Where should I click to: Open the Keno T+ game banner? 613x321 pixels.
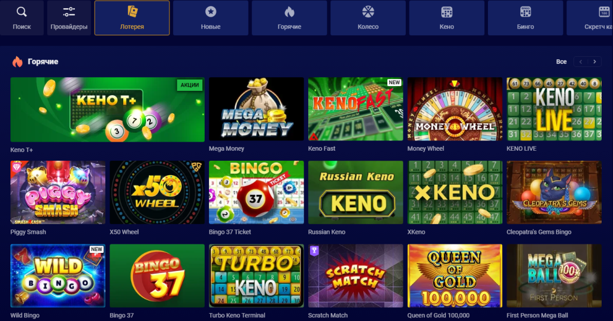pyautogui.click(x=108, y=109)
